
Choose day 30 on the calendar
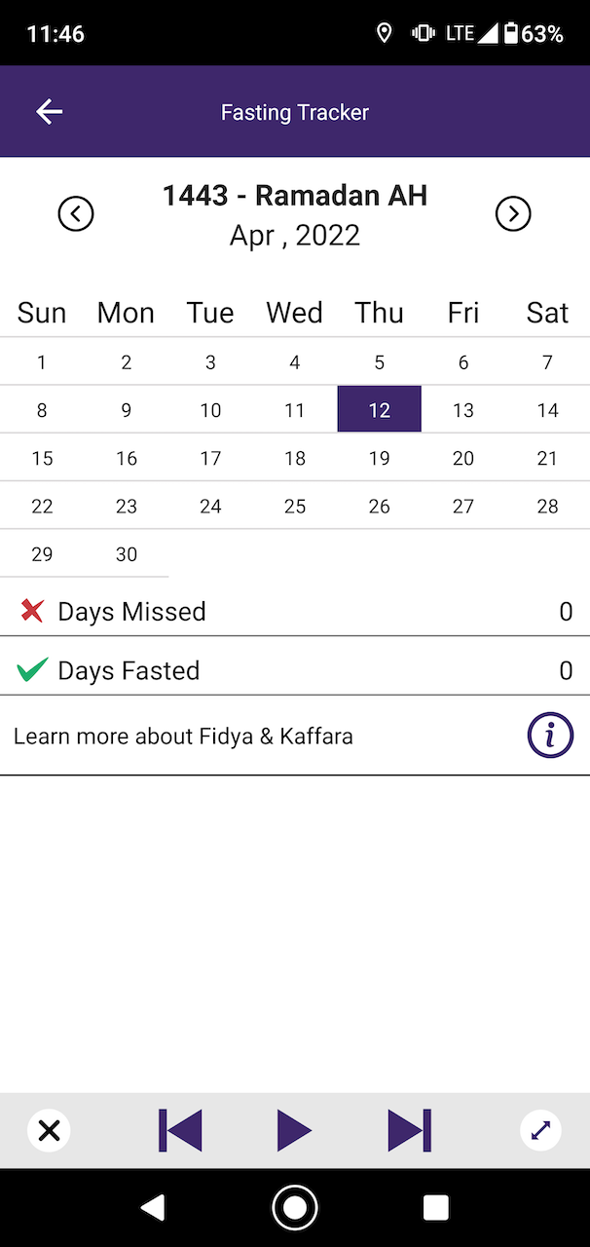(x=127, y=554)
